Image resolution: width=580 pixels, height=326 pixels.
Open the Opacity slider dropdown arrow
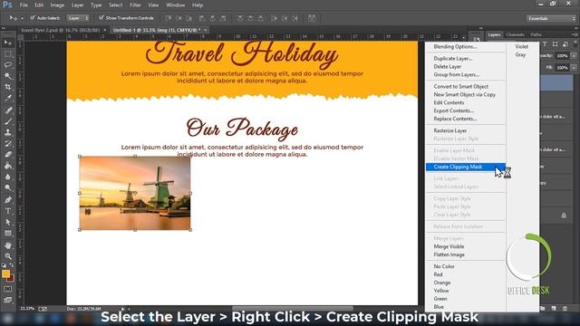click(x=574, y=55)
